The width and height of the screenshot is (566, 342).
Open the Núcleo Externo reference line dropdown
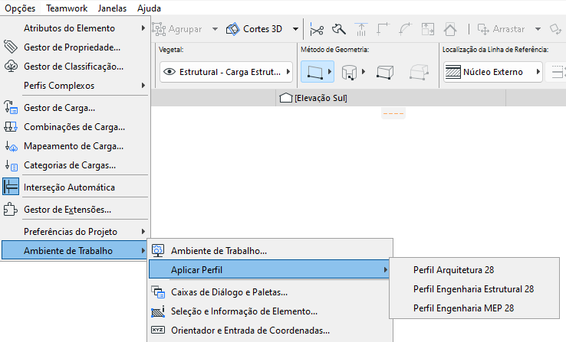pyautogui.click(x=493, y=72)
